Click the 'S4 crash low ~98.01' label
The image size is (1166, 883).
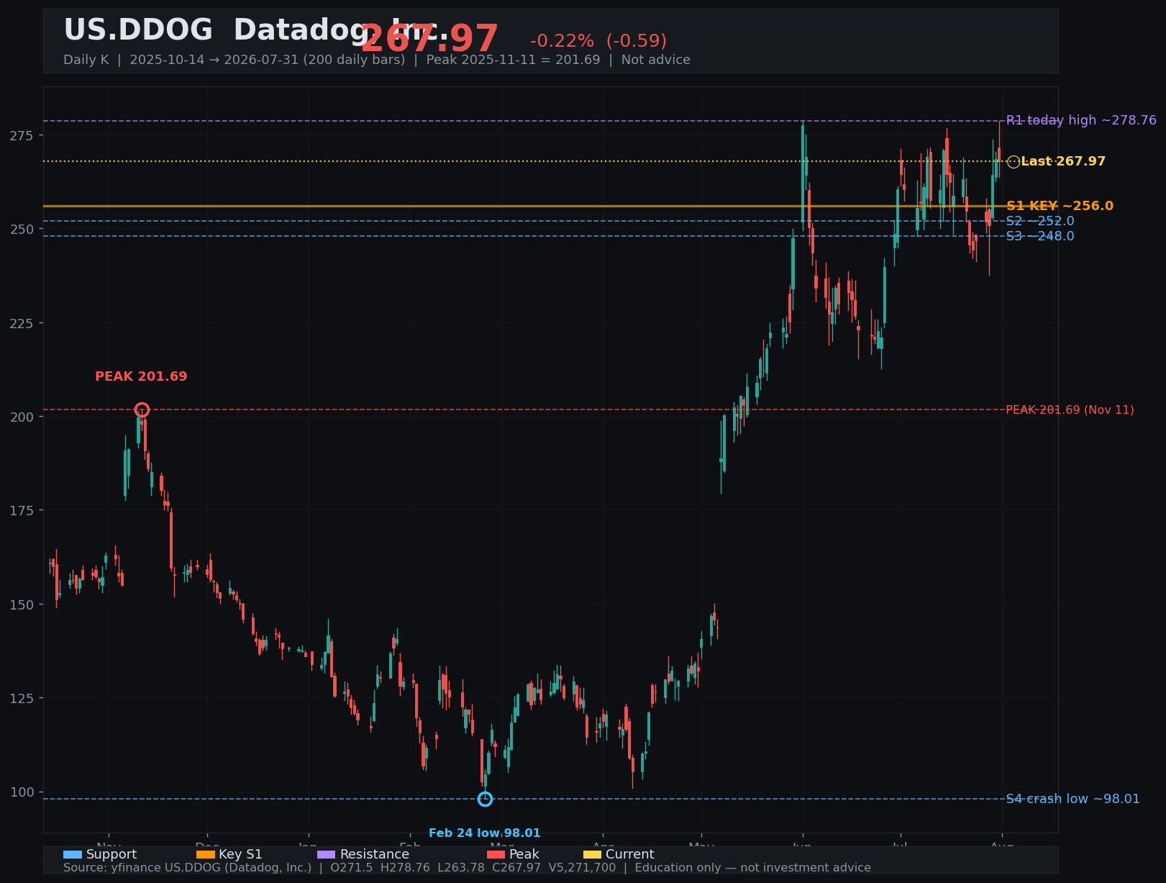pos(1072,799)
